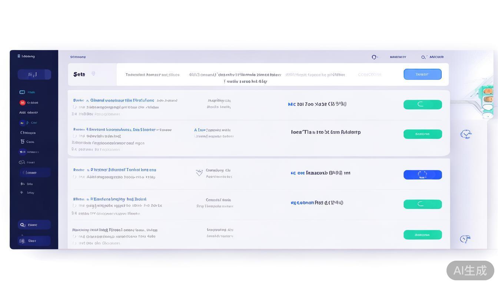Click the light blue button in Sets header

pos(422,74)
